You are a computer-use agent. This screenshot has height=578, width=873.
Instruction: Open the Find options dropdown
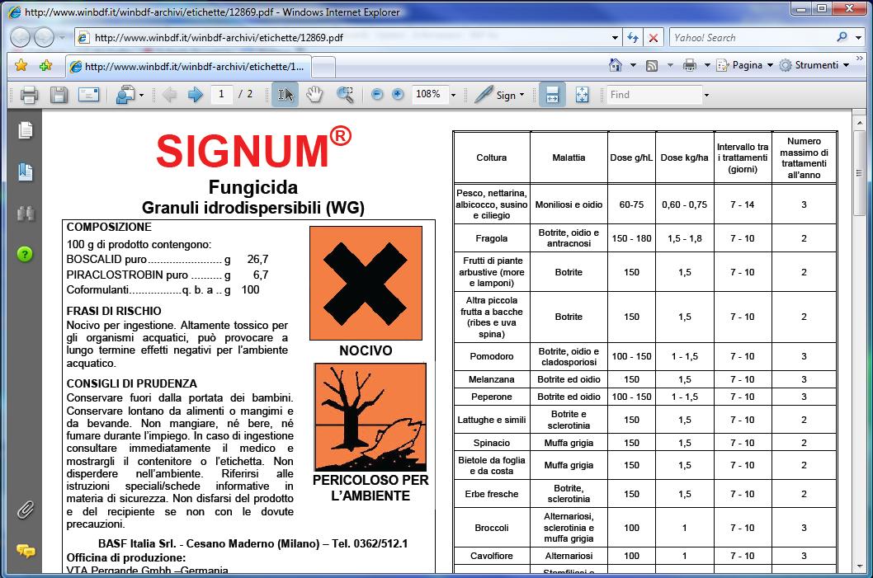[706, 95]
